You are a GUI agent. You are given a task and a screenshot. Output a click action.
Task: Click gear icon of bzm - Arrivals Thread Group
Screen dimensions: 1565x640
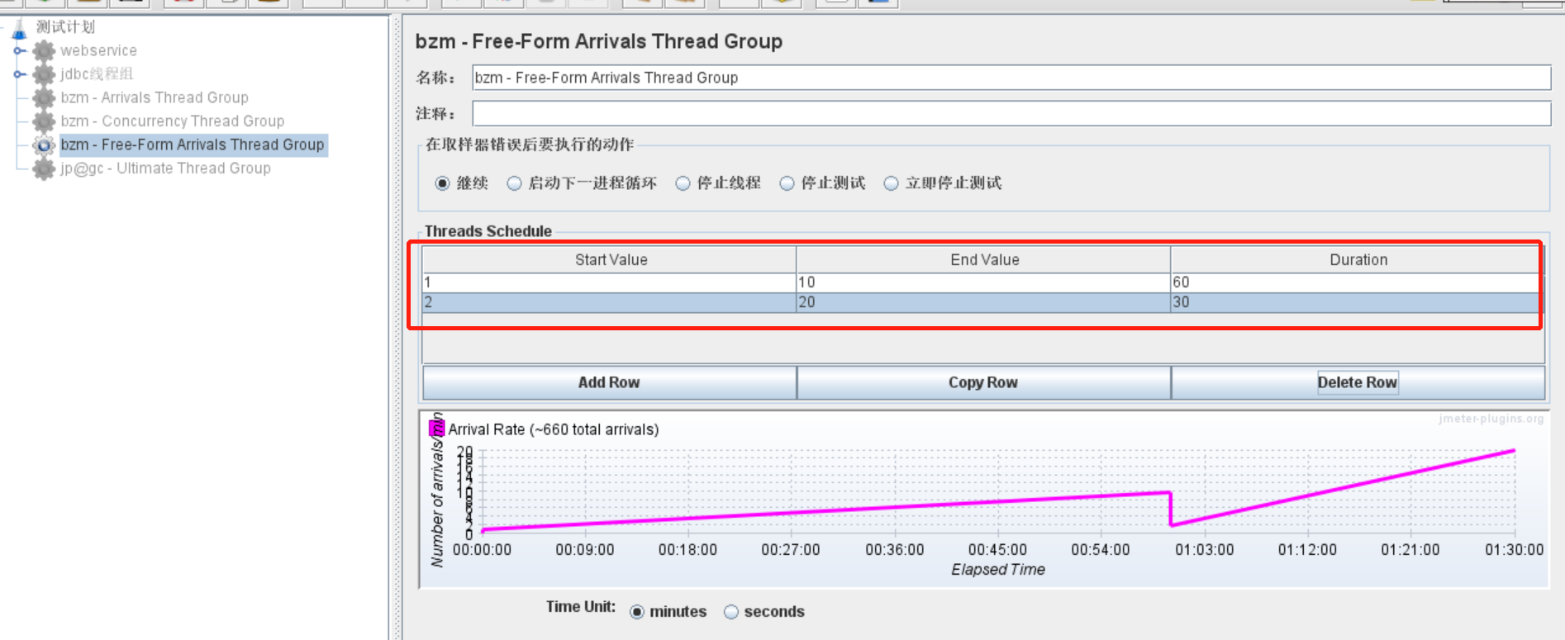click(44, 97)
